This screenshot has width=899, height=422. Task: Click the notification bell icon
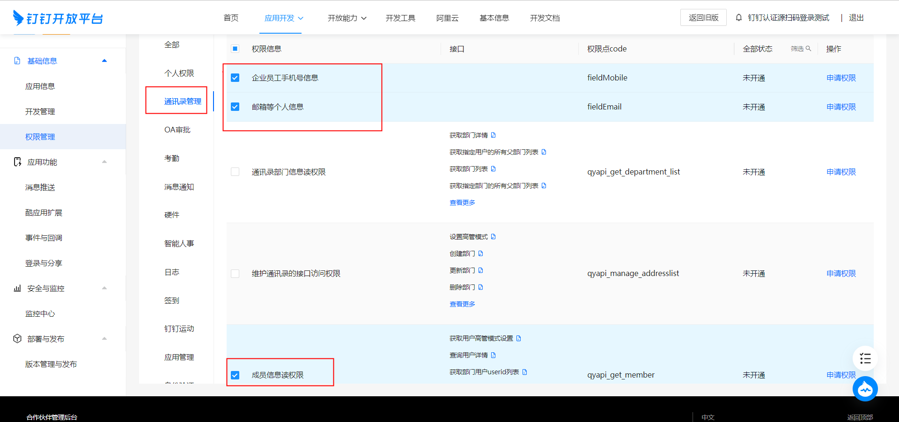coord(739,18)
